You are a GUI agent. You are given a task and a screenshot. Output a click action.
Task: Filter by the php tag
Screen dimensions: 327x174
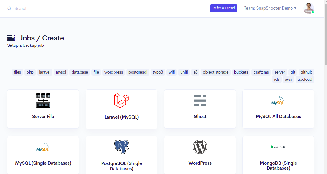point(30,72)
